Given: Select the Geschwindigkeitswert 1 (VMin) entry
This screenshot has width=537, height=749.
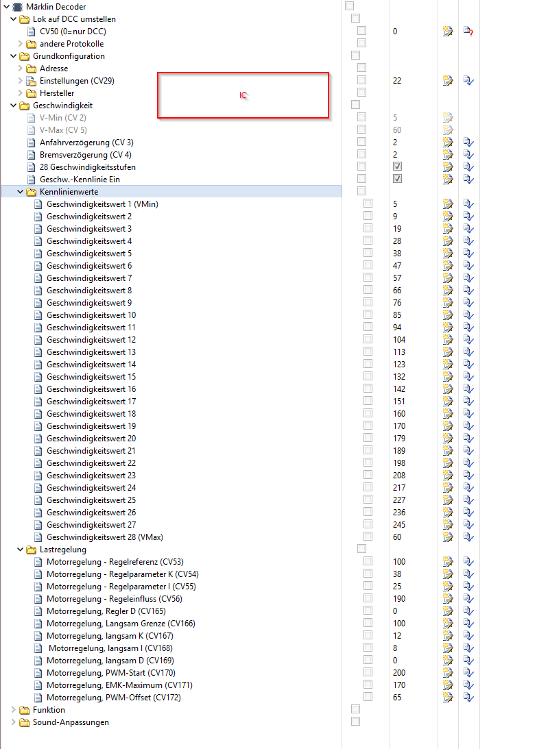Looking at the screenshot, I should (x=104, y=204).
